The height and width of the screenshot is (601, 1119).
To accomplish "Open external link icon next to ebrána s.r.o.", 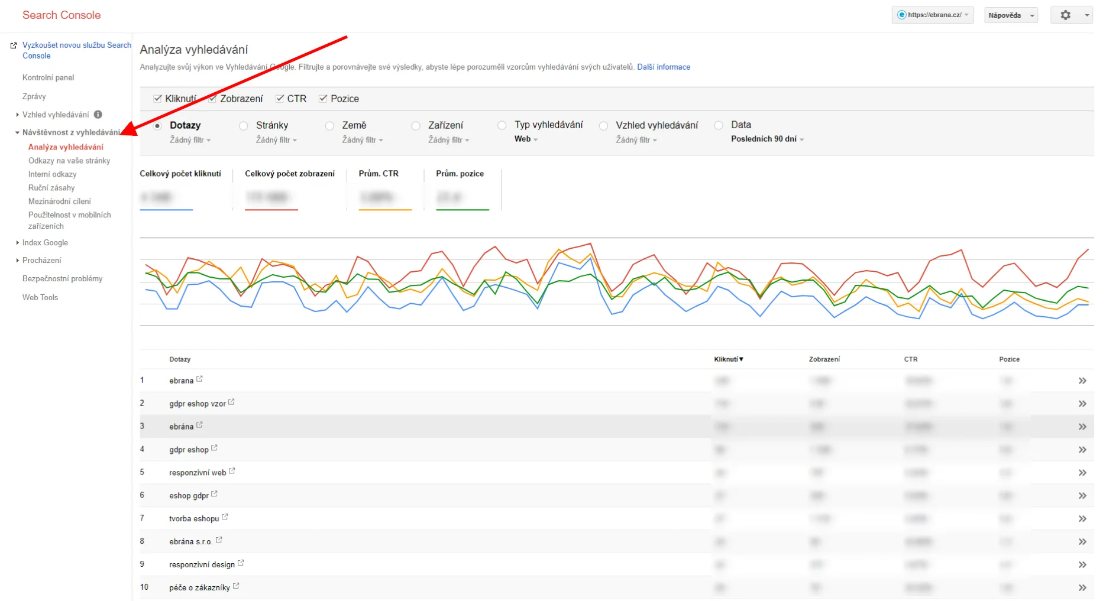I will click(219, 540).
